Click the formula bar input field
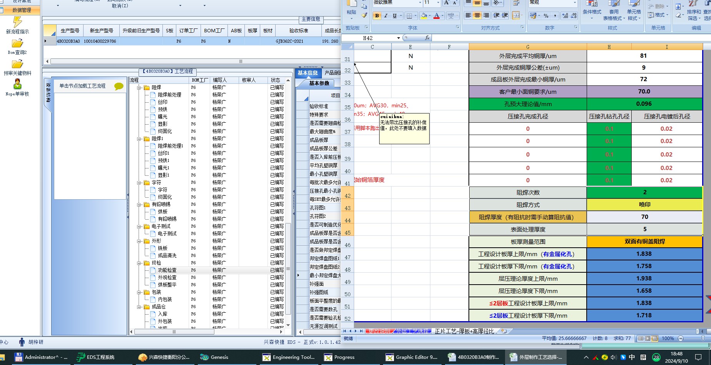Viewport: 711px width, 365px height. pyautogui.click(x=571, y=38)
